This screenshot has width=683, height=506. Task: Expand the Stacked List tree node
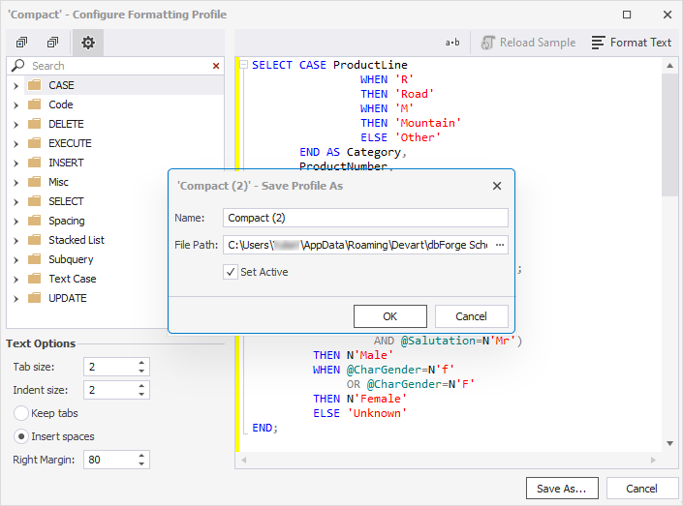point(16,241)
